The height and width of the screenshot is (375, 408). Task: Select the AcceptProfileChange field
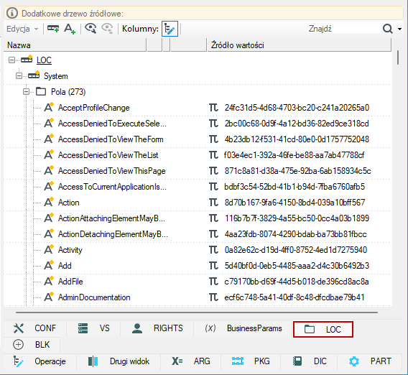pos(93,108)
